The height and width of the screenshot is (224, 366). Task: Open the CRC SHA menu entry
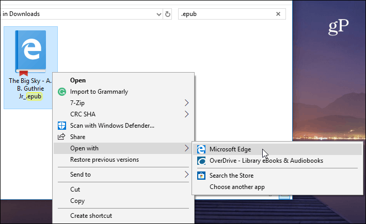[124, 114]
